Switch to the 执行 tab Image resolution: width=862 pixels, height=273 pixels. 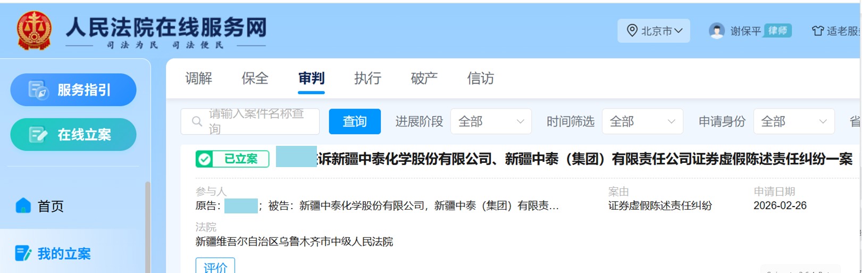click(367, 78)
